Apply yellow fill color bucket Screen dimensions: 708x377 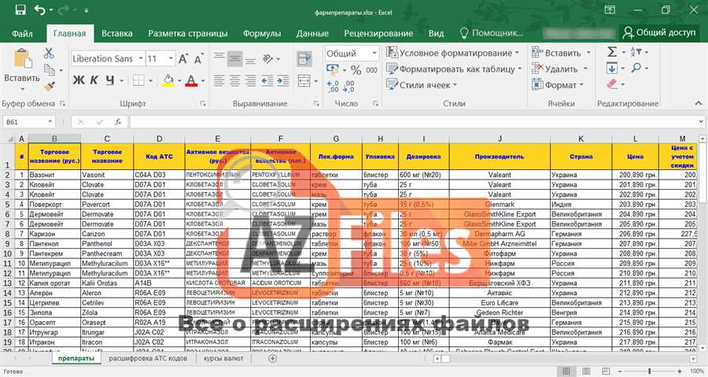tap(168, 80)
